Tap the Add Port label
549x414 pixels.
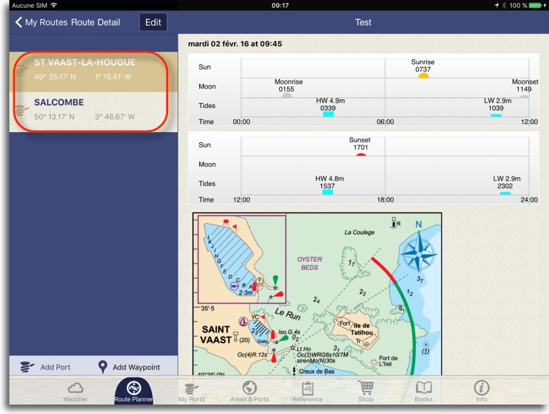tap(55, 367)
